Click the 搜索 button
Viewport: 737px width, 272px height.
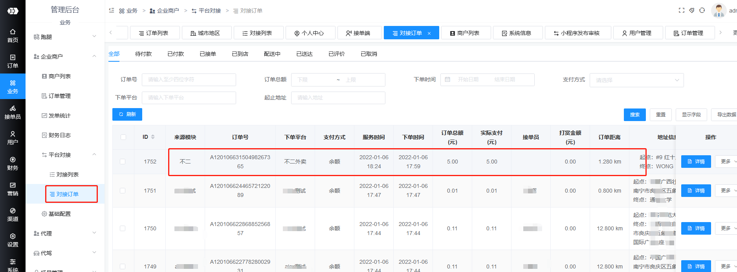635,115
